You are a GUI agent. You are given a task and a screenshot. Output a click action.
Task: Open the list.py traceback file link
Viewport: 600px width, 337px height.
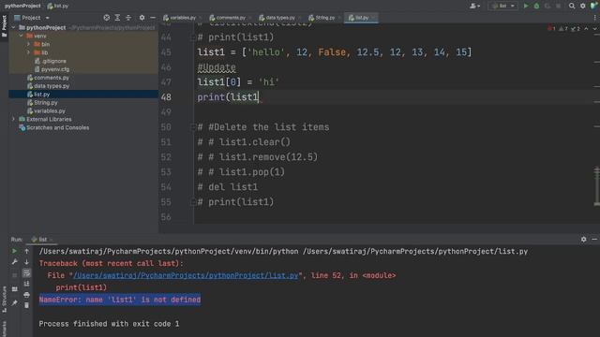tap(186, 275)
